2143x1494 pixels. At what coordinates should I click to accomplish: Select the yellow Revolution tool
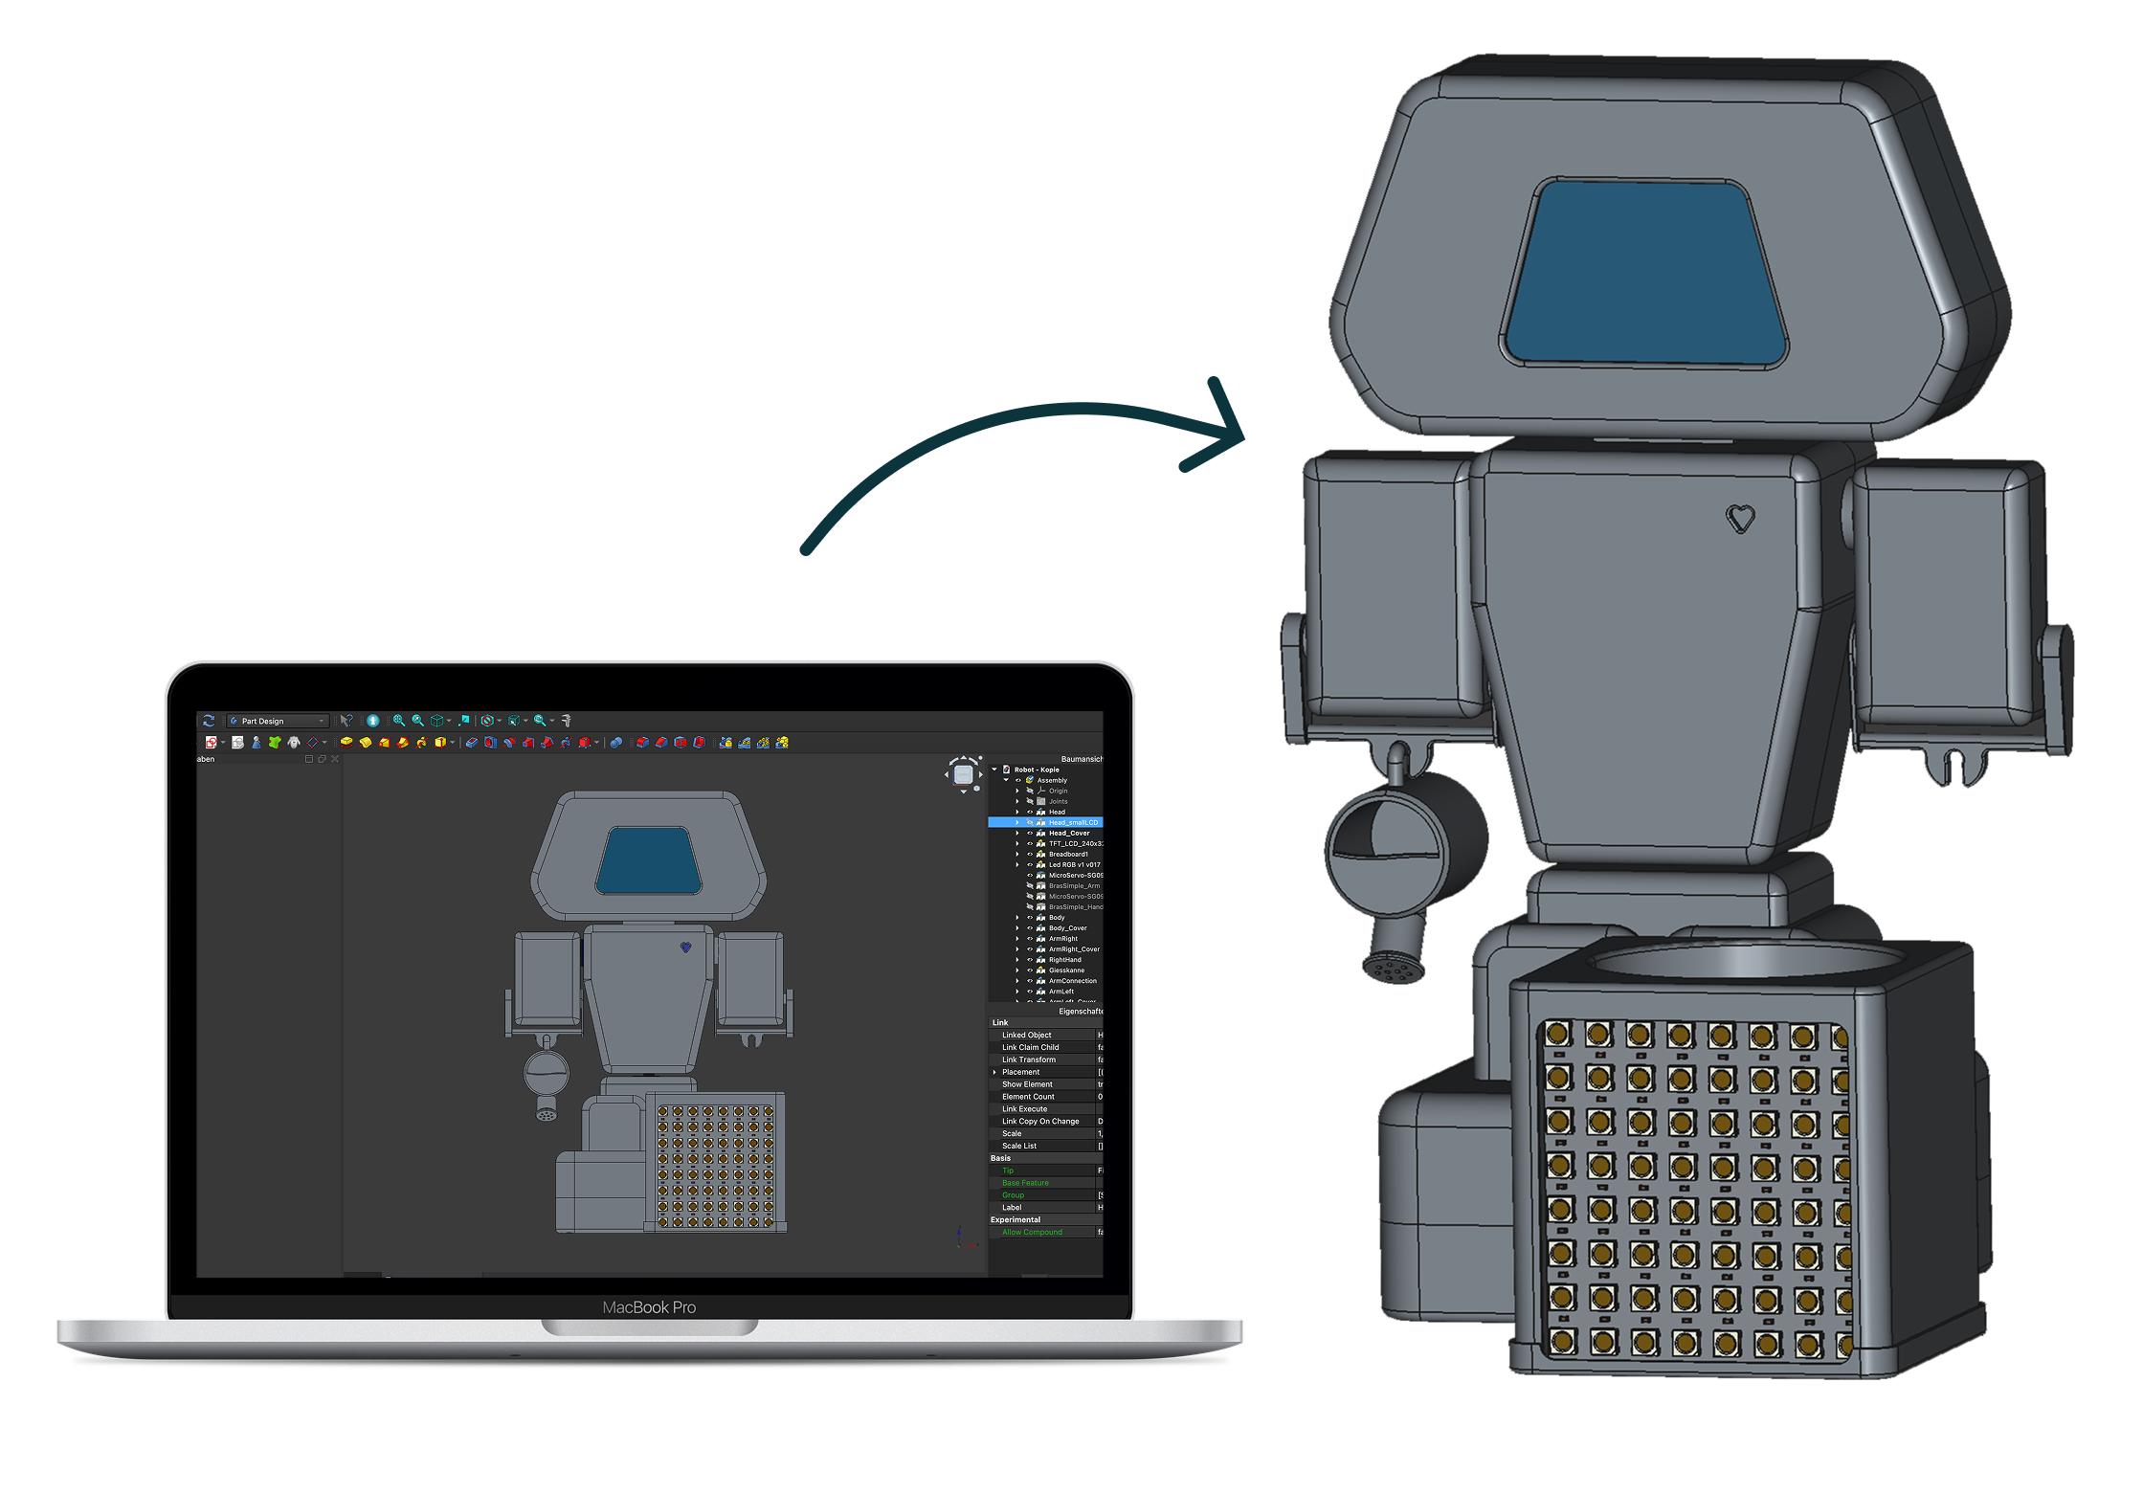[x=366, y=743]
